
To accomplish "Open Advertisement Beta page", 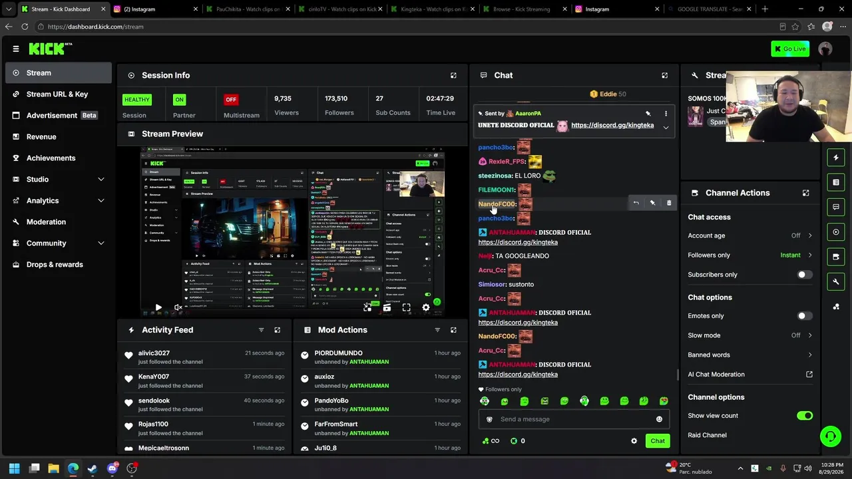I will (x=59, y=116).
